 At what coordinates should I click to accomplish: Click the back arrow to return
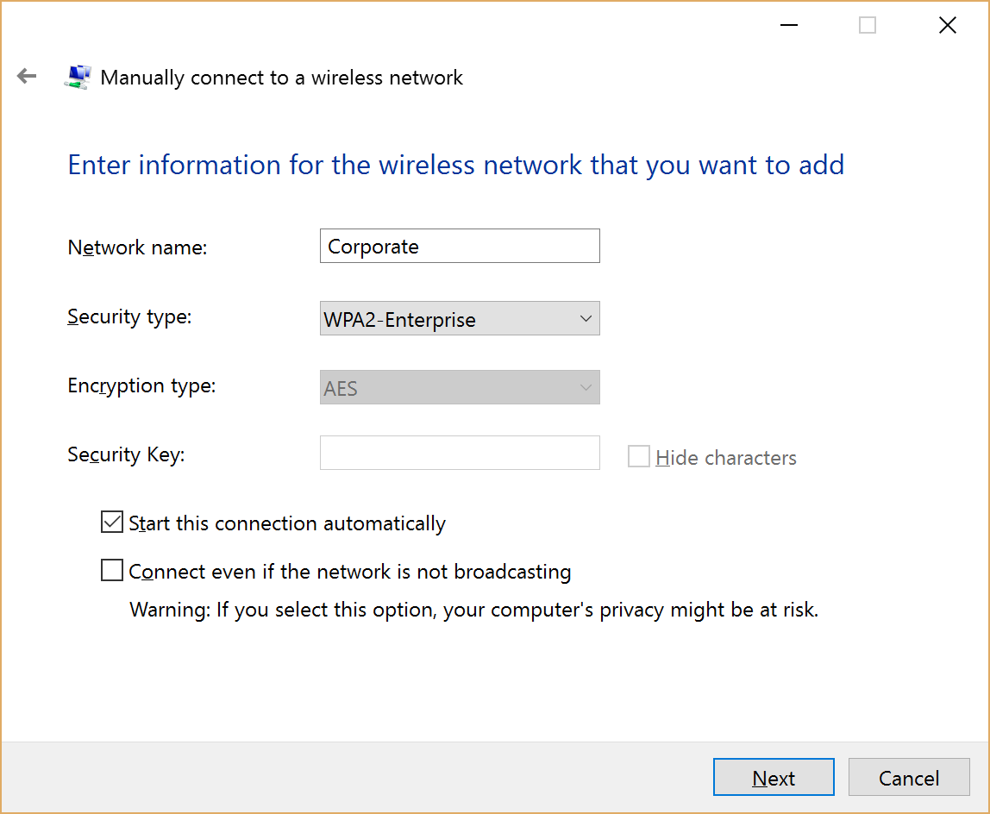tap(27, 76)
